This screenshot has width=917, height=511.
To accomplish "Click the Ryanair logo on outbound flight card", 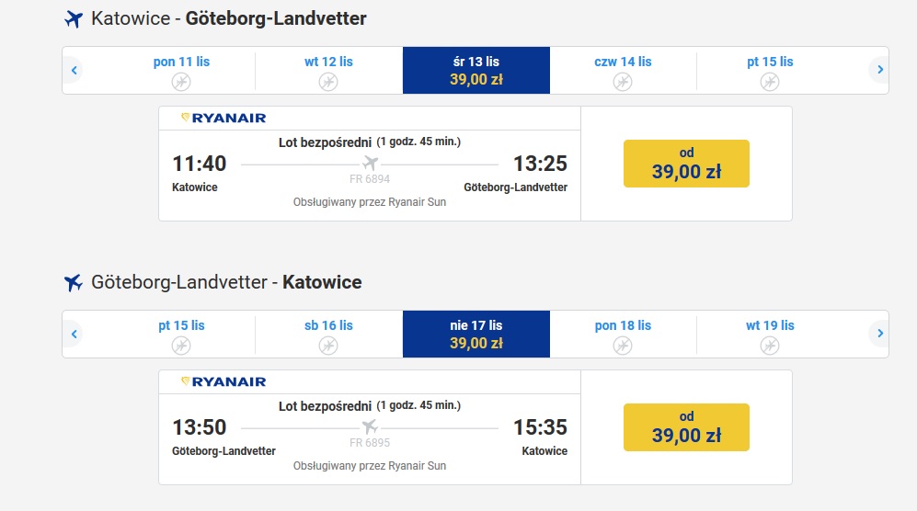I will point(224,119).
